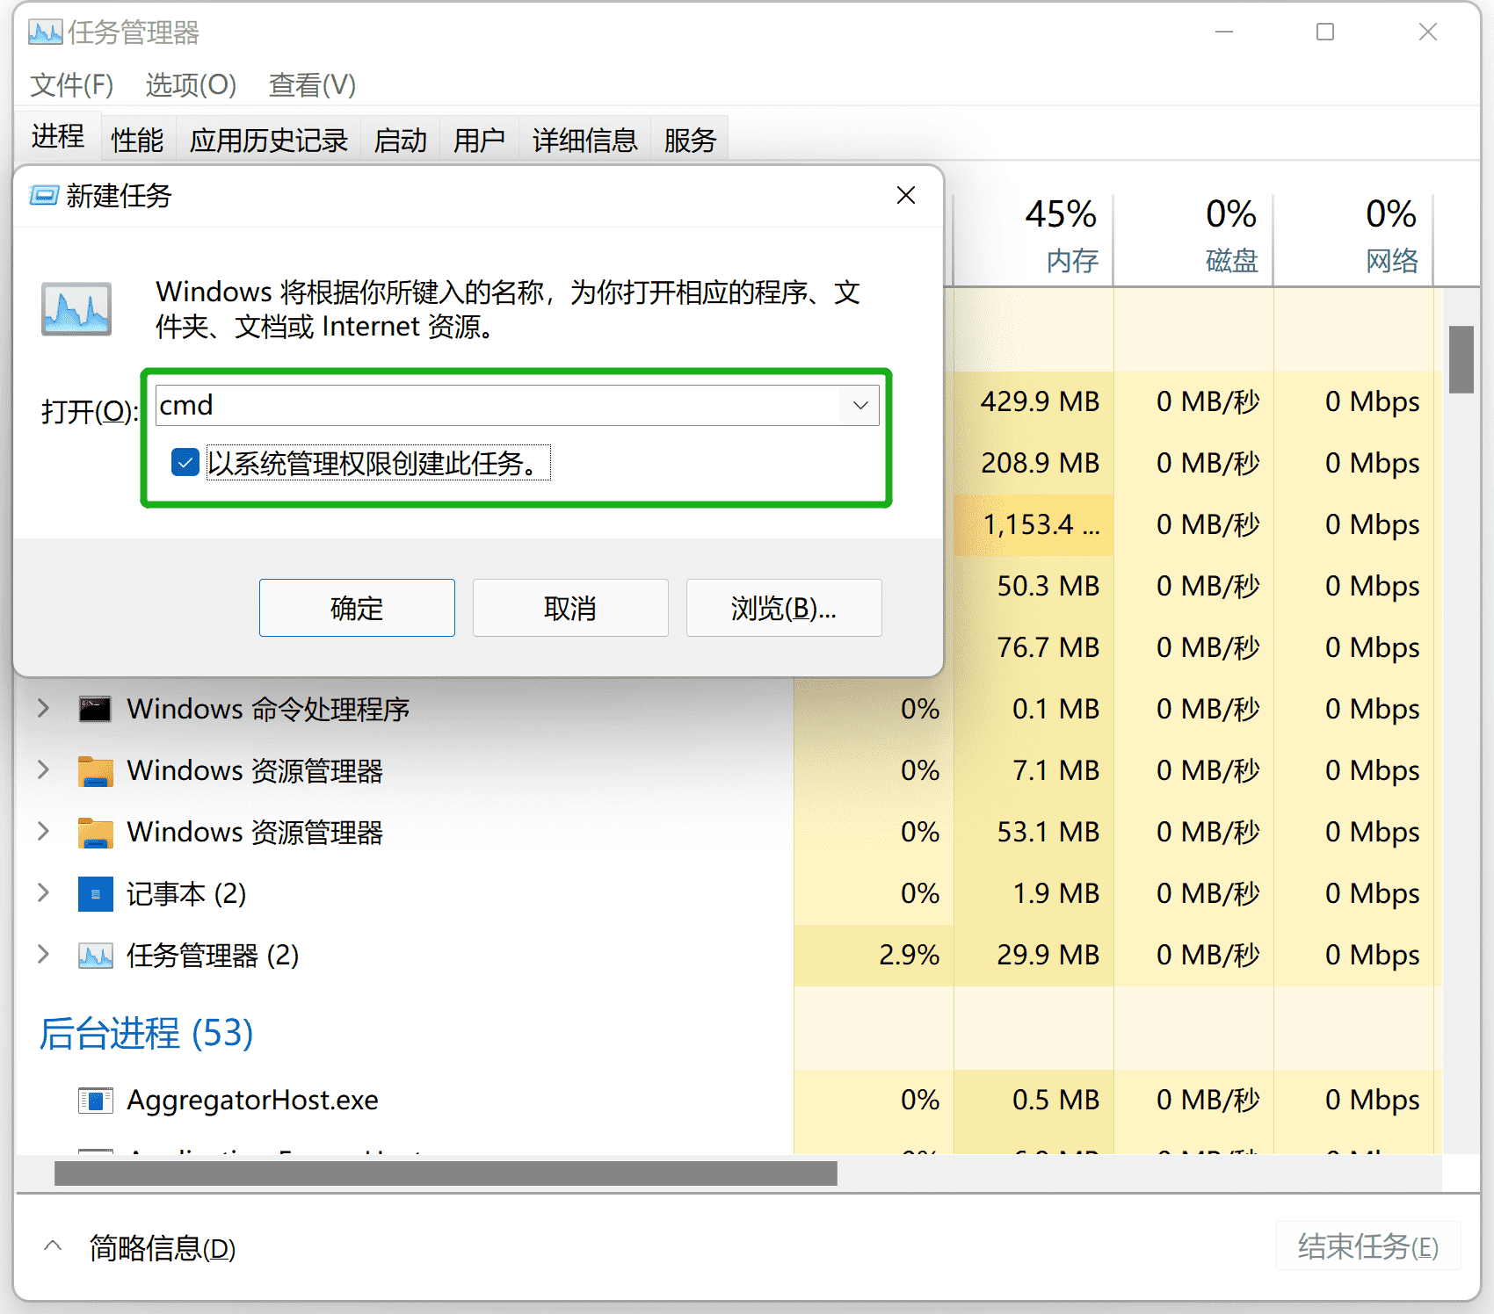The image size is (1494, 1314).
Task: Uncheck 以系统管理权限创建此任务 option
Action: click(185, 461)
